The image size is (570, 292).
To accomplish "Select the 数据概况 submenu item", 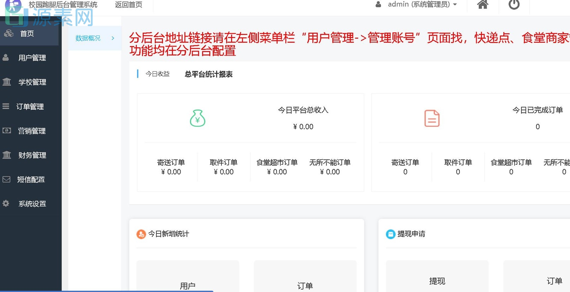I will click(95, 38).
